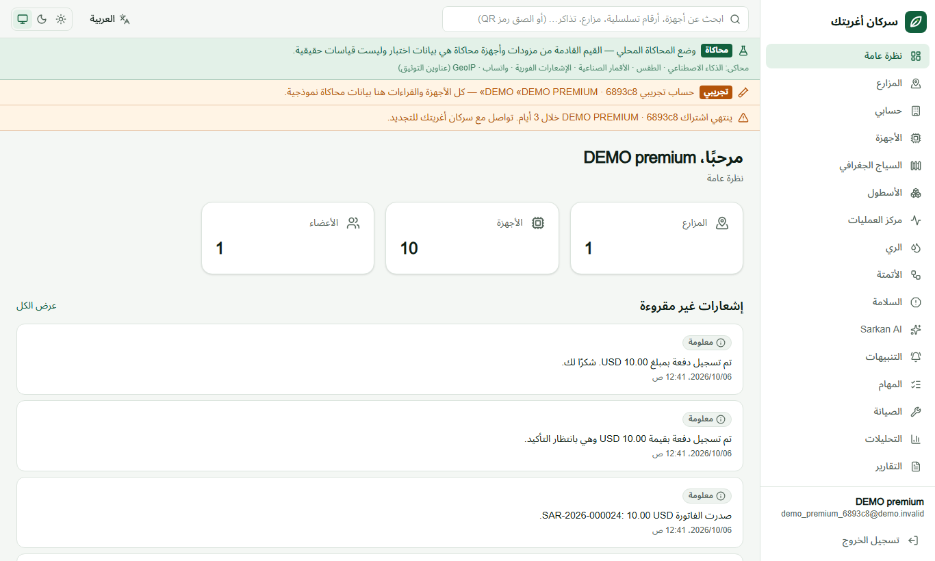Viewport: 935px width, 561px height.
Task: Open Sarkan AI in the sidebar menu
Action: click(x=847, y=330)
